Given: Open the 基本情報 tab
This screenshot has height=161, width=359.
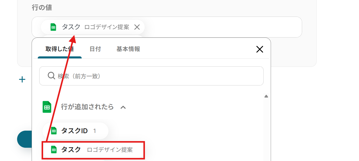Looking at the screenshot, I should (x=128, y=49).
